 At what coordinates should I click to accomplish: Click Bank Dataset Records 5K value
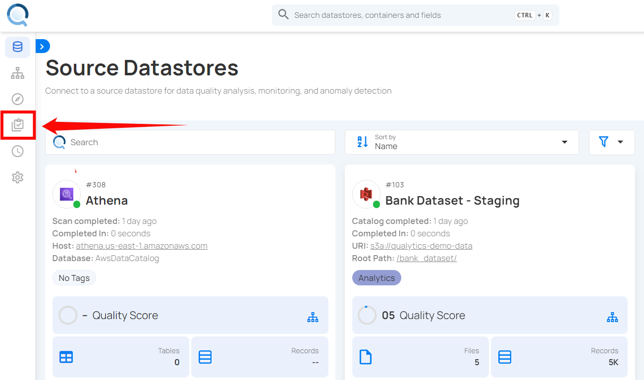click(x=613, y=362)
